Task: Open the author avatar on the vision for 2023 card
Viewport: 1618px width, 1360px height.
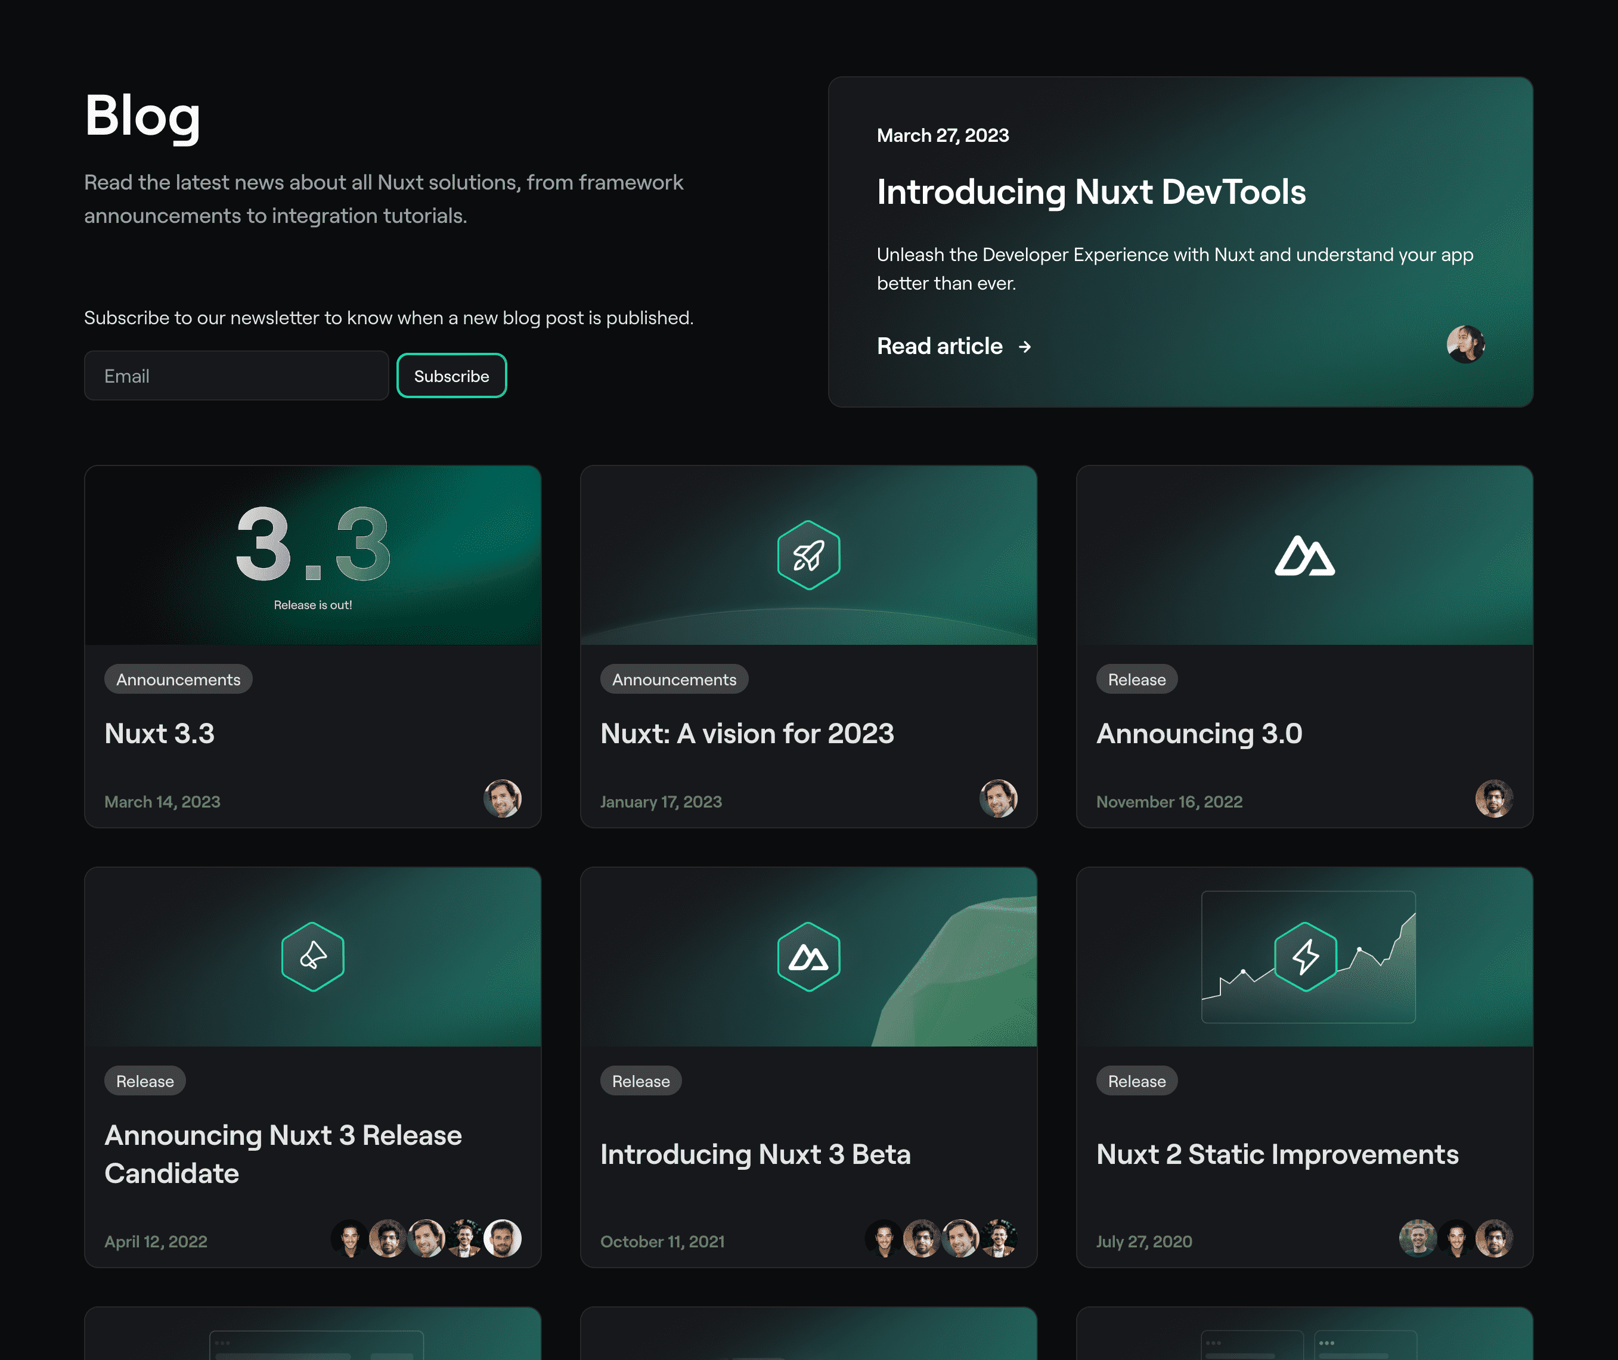Action: pyautogui.click(x=998, y=798)
